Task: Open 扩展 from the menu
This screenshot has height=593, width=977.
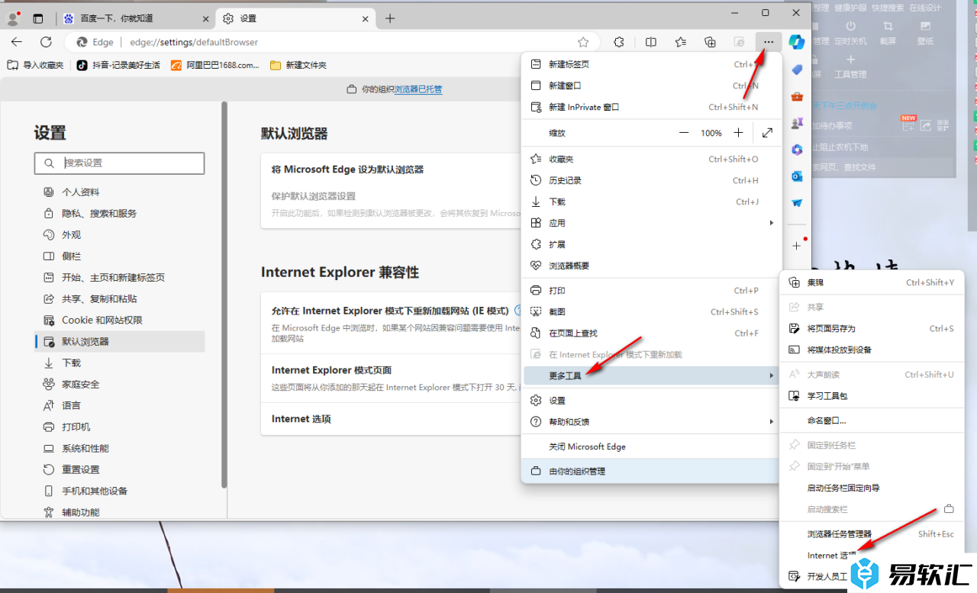Action: click(x=652, y=244)
